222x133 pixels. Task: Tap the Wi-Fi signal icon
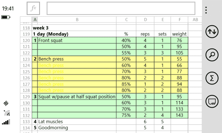[7, 113]
